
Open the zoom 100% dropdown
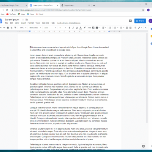tap(23, 28)
